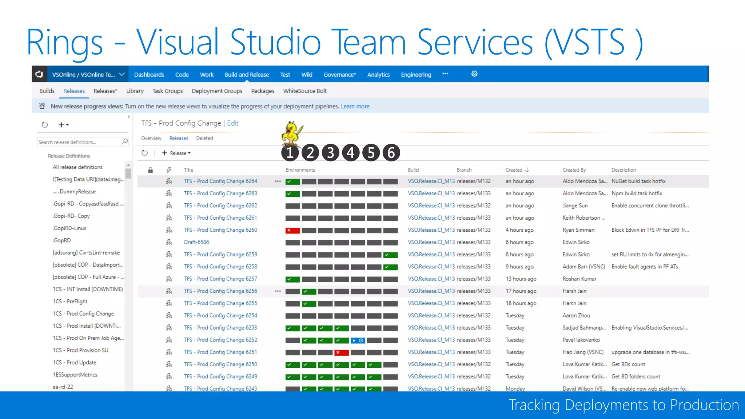745x419 pixels.
Task: Click the search magnifier in release definitions box
Action: click(x=125, y=141)
